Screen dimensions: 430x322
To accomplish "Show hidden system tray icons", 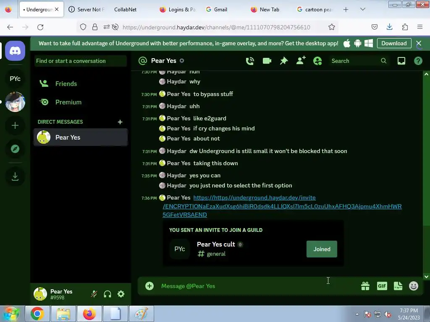I will 357,314.
